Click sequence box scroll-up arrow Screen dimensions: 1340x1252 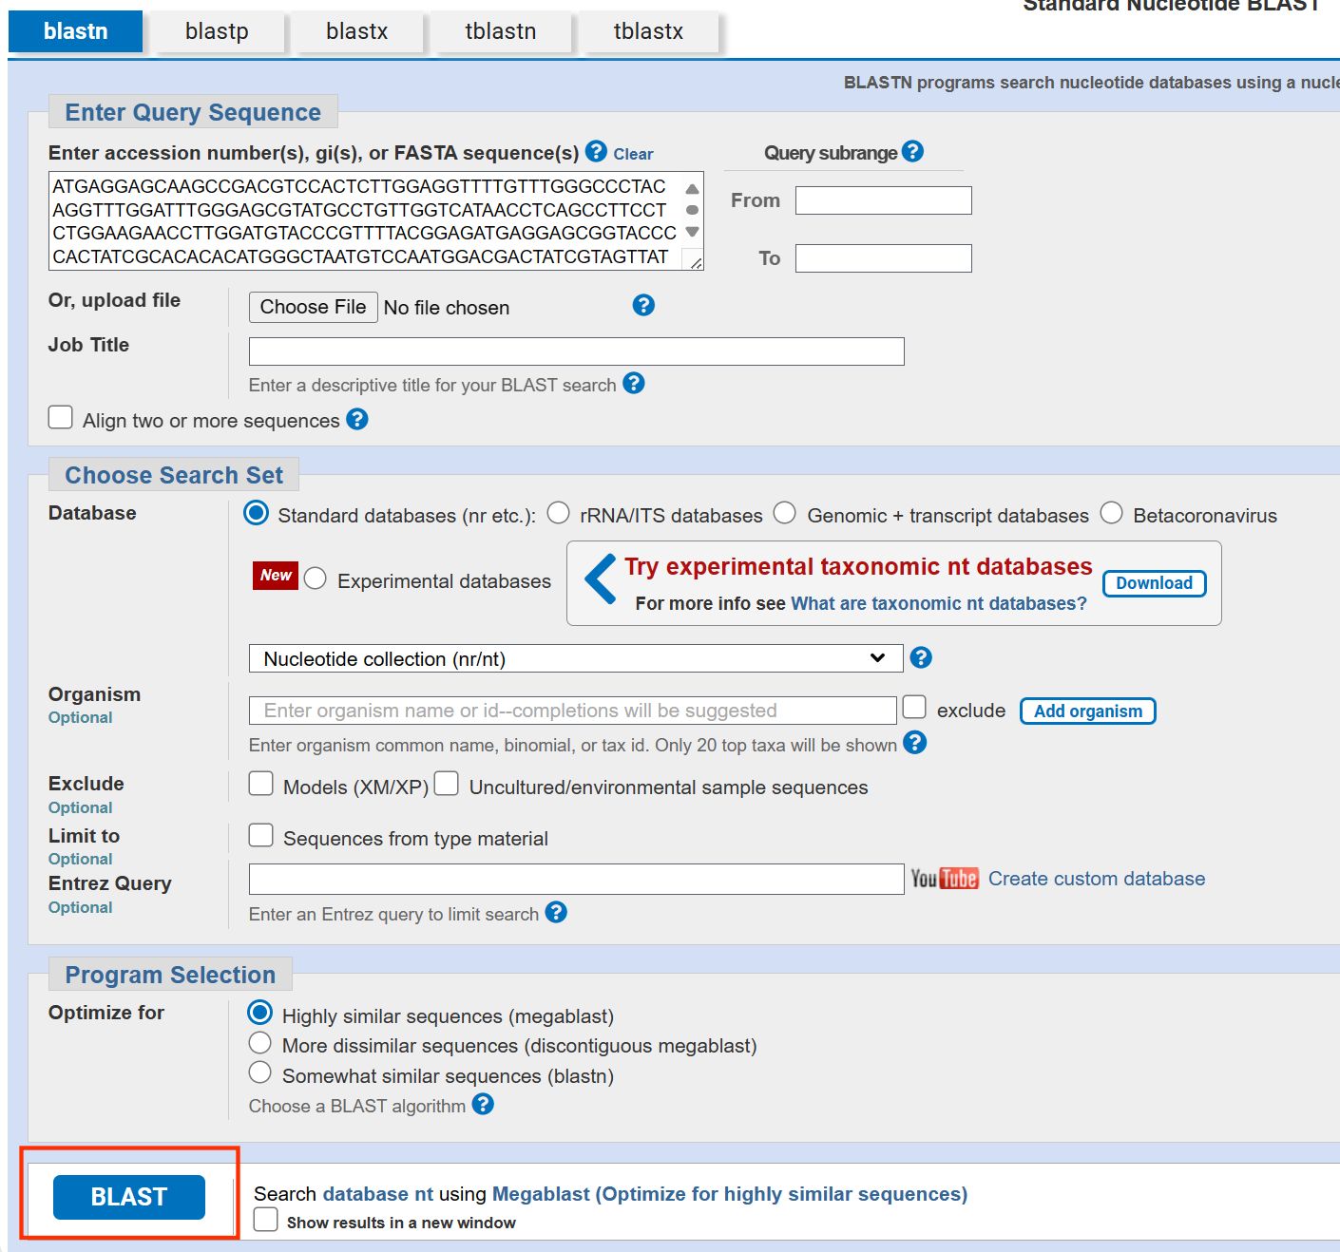pyautogui.click(x=692, y=188)
